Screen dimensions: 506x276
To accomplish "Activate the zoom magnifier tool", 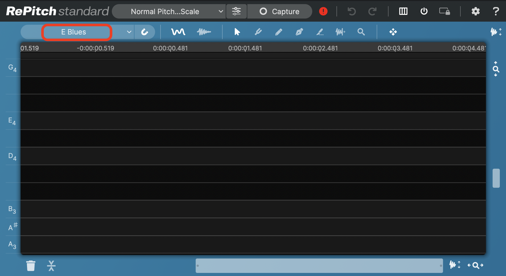I will (x=361, y=32).
